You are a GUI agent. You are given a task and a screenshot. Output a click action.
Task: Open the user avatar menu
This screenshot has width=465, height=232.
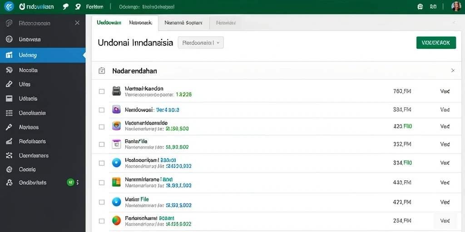tap(456, 6)
